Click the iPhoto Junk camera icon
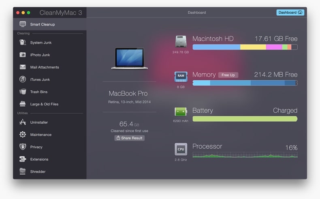The image size is (320, 199). click(23, 55)
